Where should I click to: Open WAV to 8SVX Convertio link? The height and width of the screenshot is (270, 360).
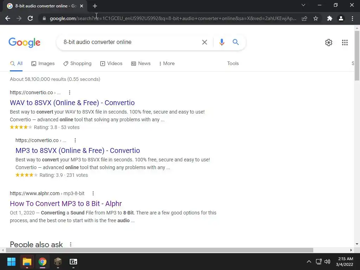point(72,103)
